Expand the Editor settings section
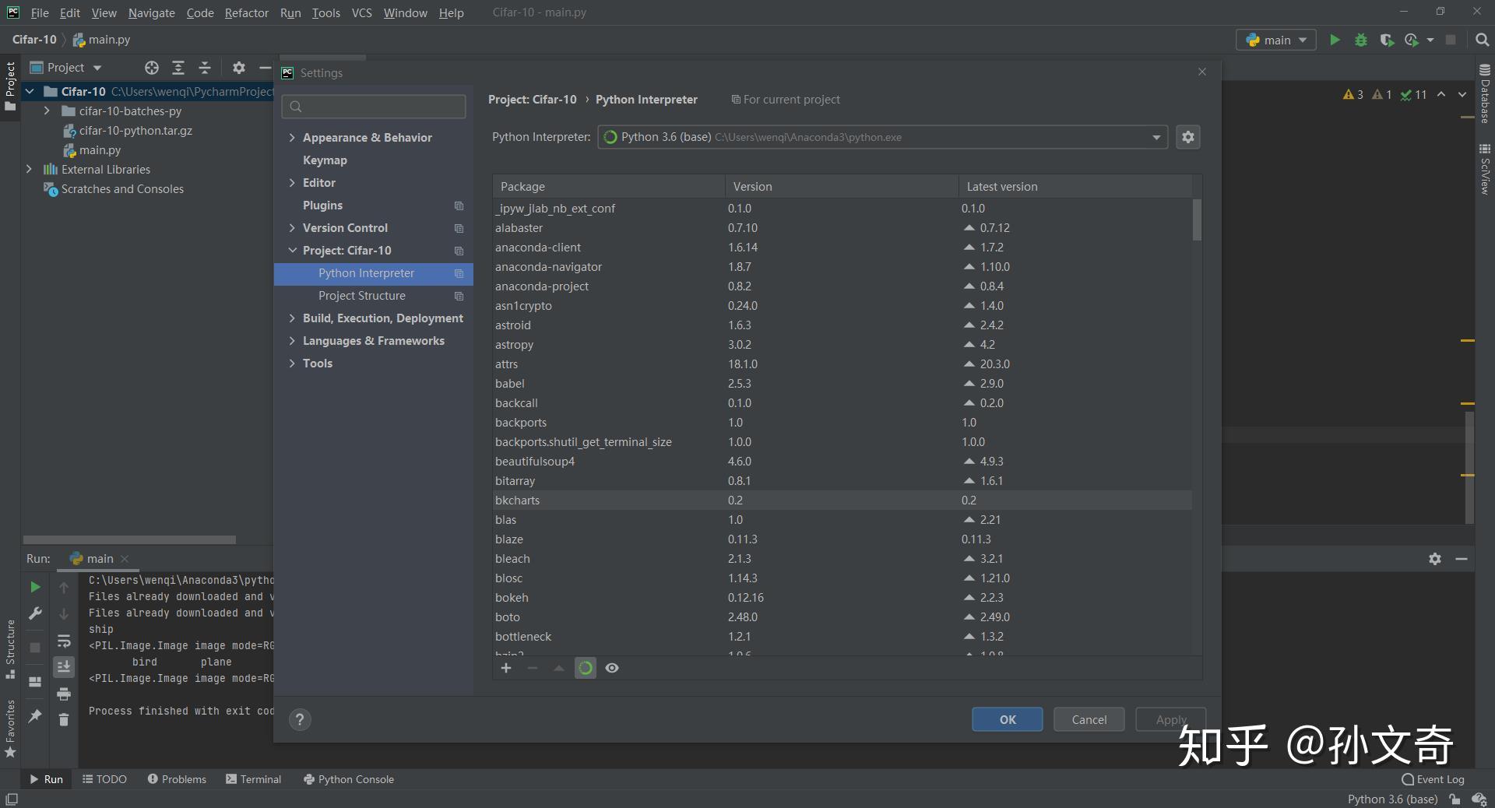The width and height of the screenshot is (1495, 808). 292,183
